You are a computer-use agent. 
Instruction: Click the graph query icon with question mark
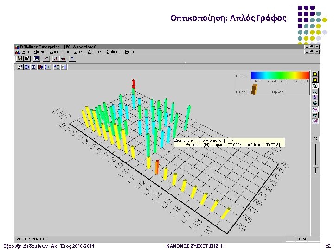(x=57, y=67)
